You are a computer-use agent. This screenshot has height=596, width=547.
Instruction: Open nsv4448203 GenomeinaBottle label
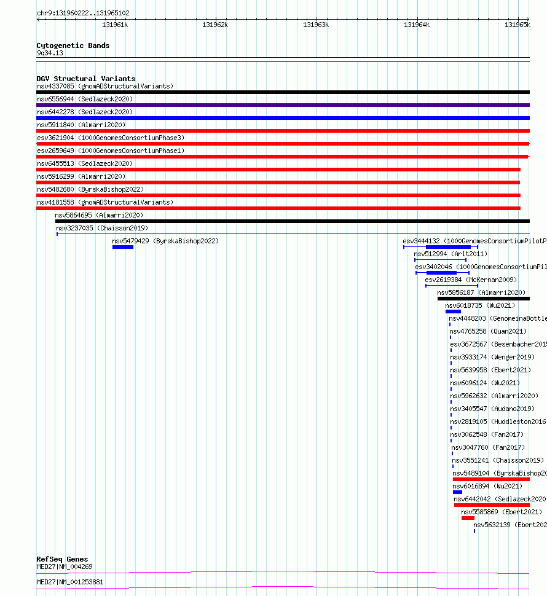[498, 319]
